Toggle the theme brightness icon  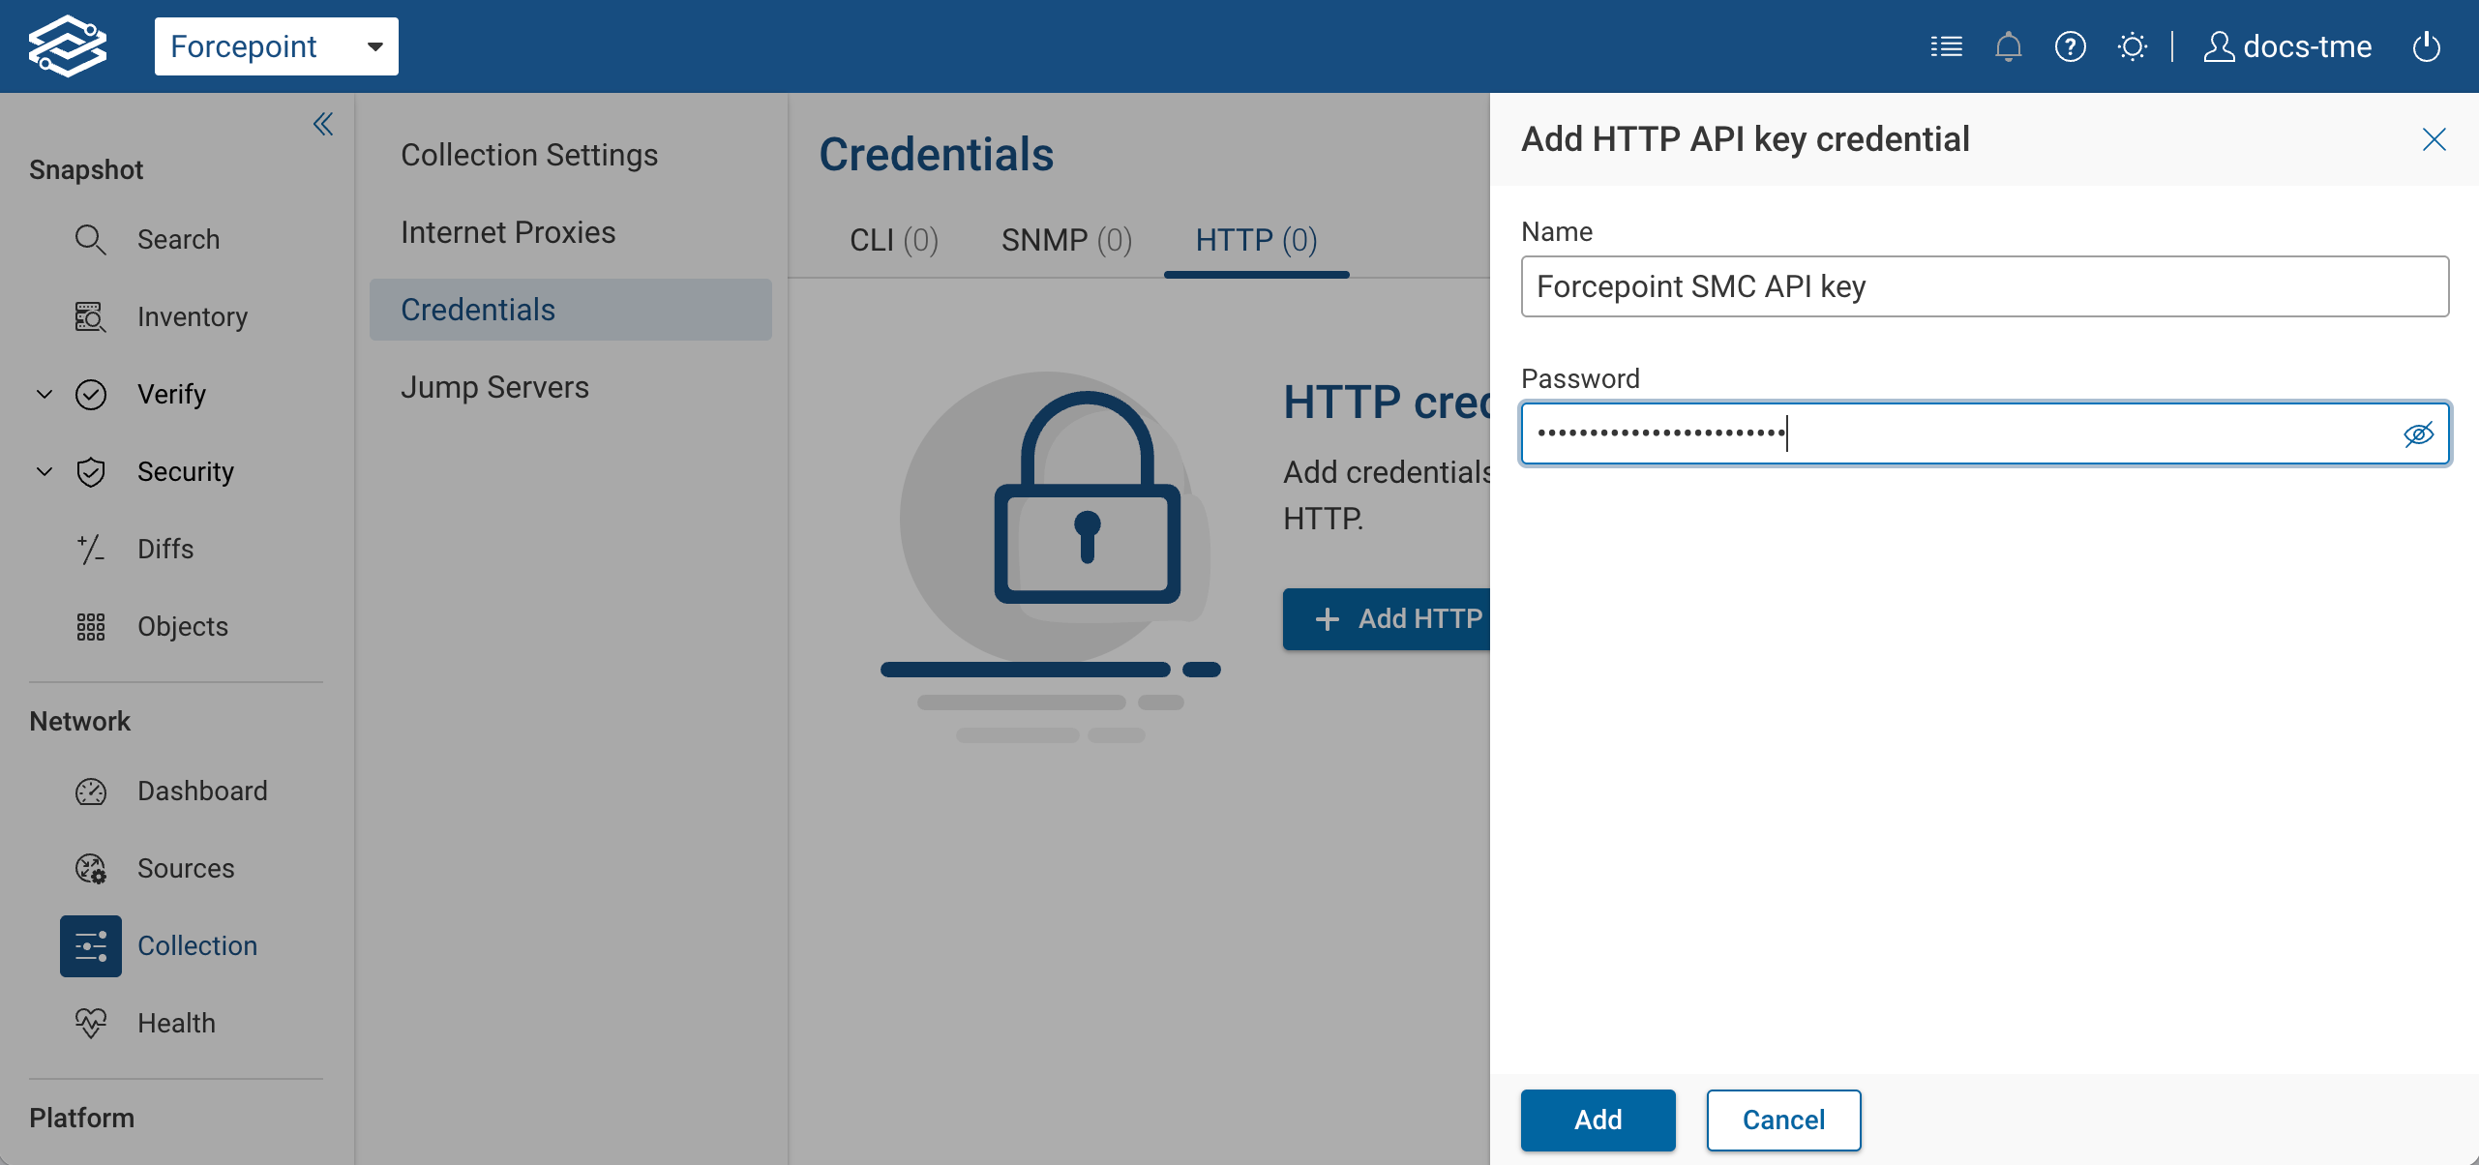tap(2133, 46)
